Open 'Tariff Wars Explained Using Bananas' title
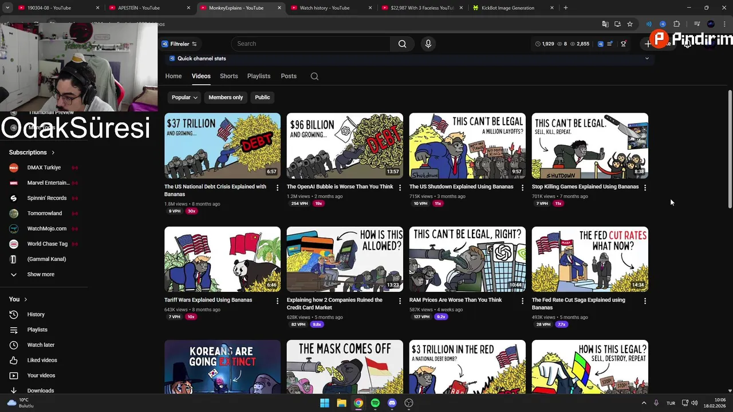Screen dimensions: 733x412 point(208,300)
